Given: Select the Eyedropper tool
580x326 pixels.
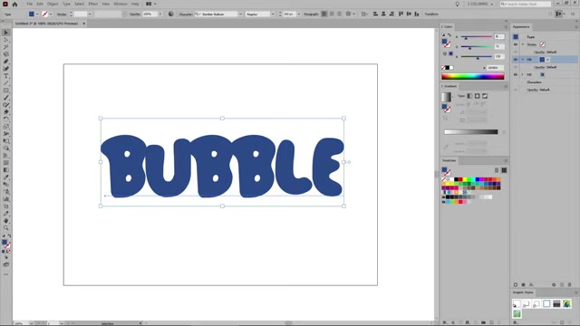Looking at the screenshot, I should coord(6,177).
